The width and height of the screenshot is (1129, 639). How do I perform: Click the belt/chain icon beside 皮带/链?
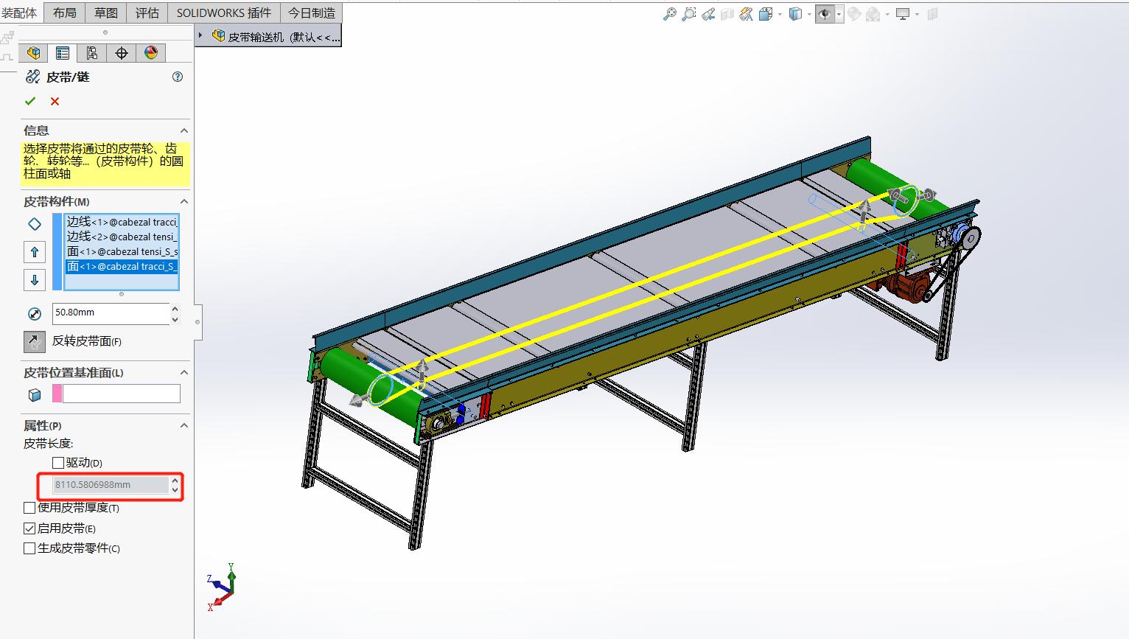(32, 77)
